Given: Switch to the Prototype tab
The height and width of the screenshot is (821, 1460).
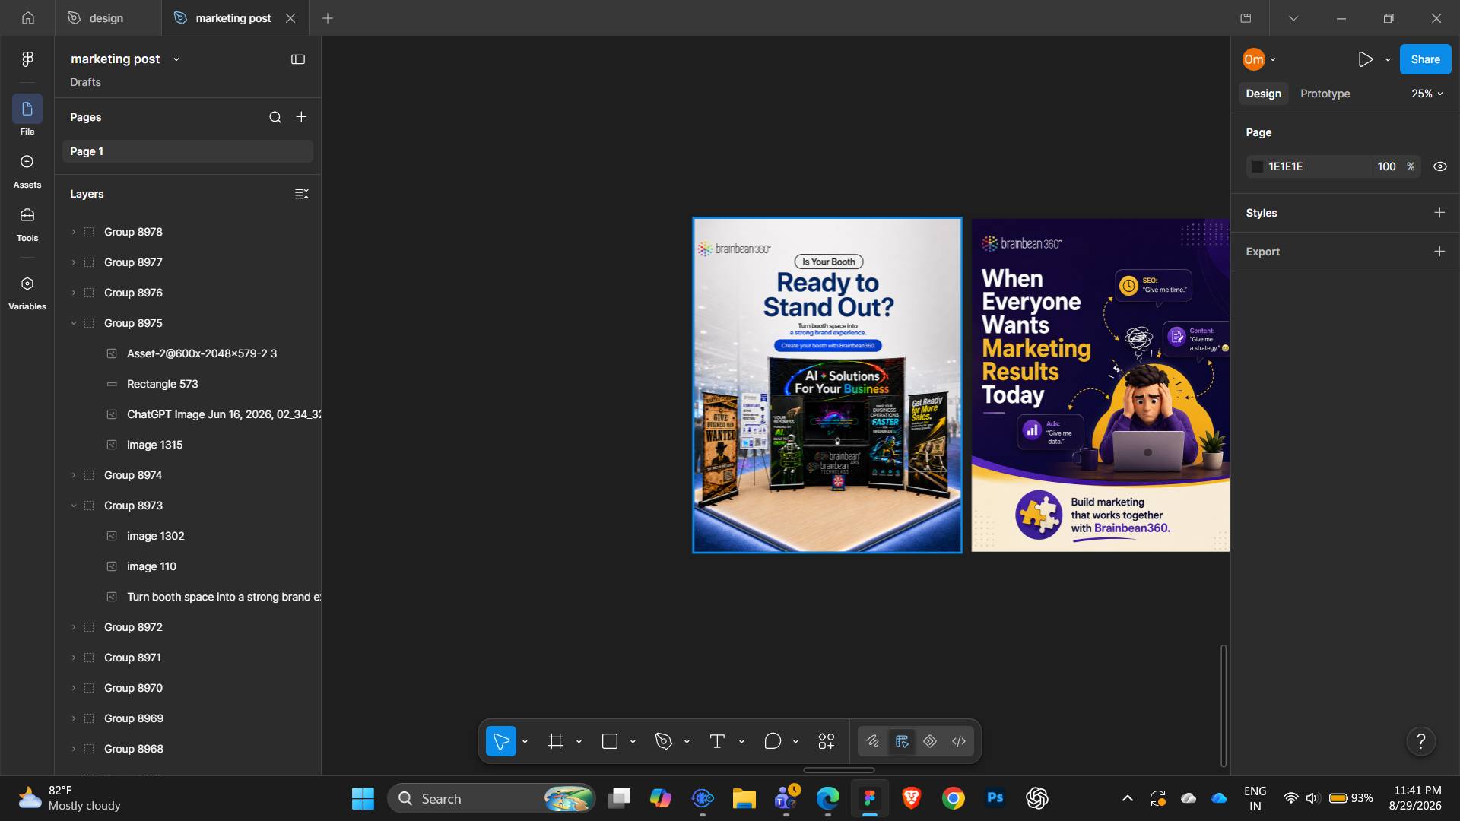Looking at the screenshot, I should pyautogui.click(x=1325, y=94).
